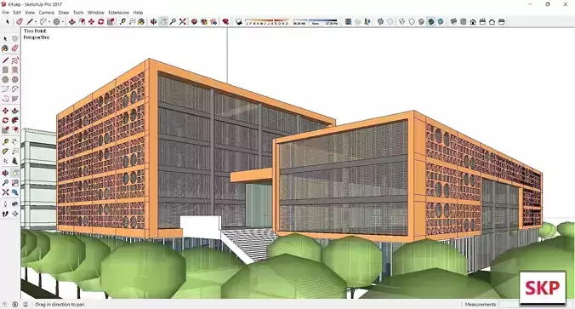Screen dimensions: 575x309
Task: Open 3D Warehouse from the top toolbar
Action: click(194, 21)
